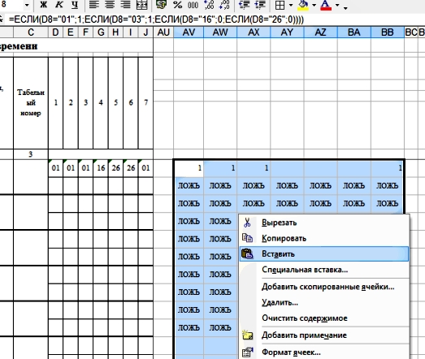Toggle italic formatting (К)

click(x=59, y=5)
